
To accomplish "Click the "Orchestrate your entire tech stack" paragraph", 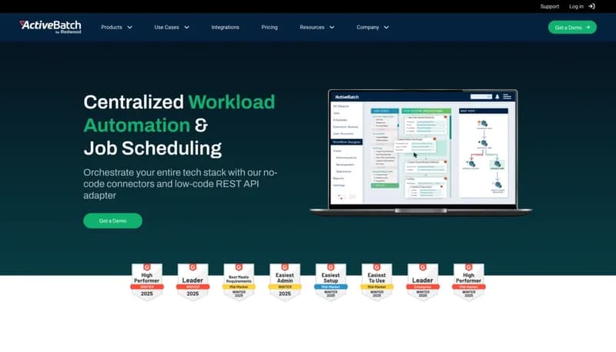I will pos(180,184).
